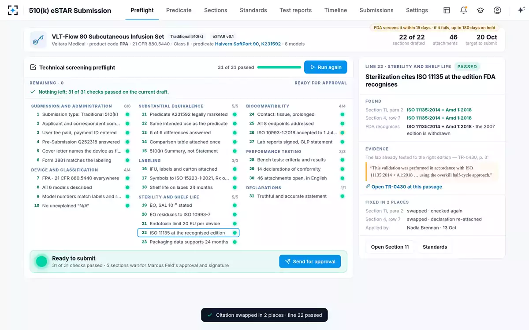
Task: Click the Open Section 11 button
Action: 390,247
